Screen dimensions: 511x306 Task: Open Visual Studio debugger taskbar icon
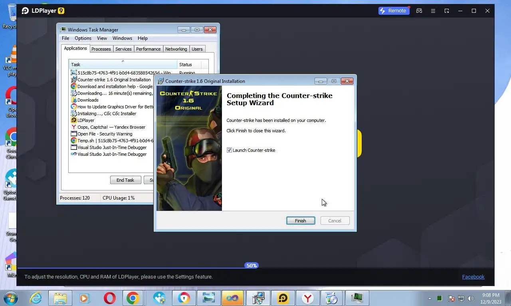(x=234, y=298)
